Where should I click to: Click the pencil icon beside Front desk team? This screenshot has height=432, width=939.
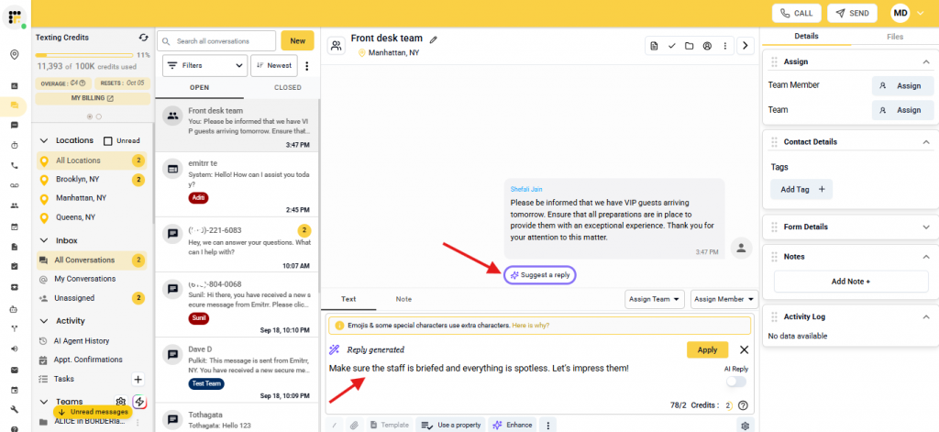(434, 39)
